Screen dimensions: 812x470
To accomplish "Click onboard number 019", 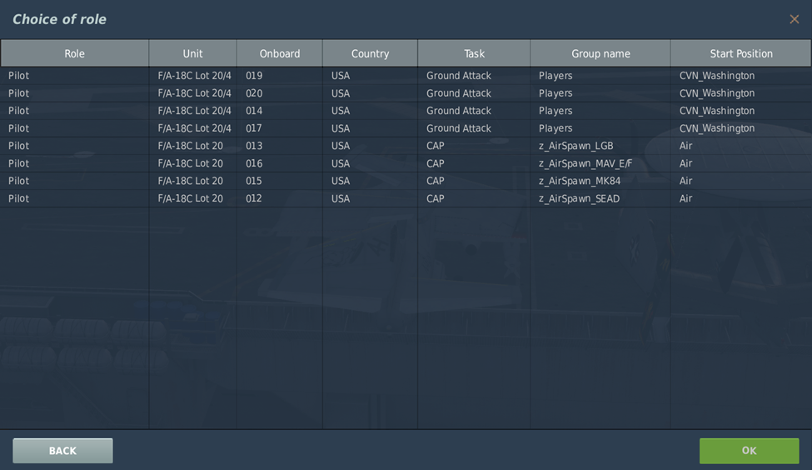I will click(x=254, y=76).
